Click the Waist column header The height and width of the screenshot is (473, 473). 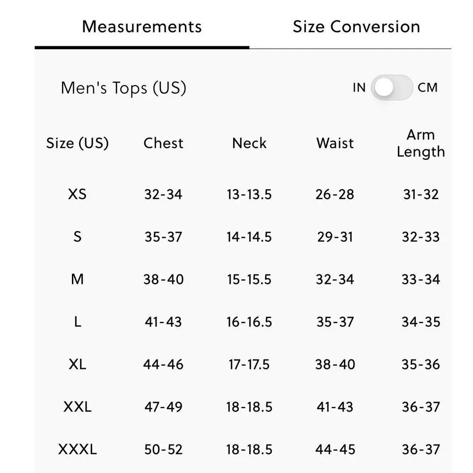(335, 143)
